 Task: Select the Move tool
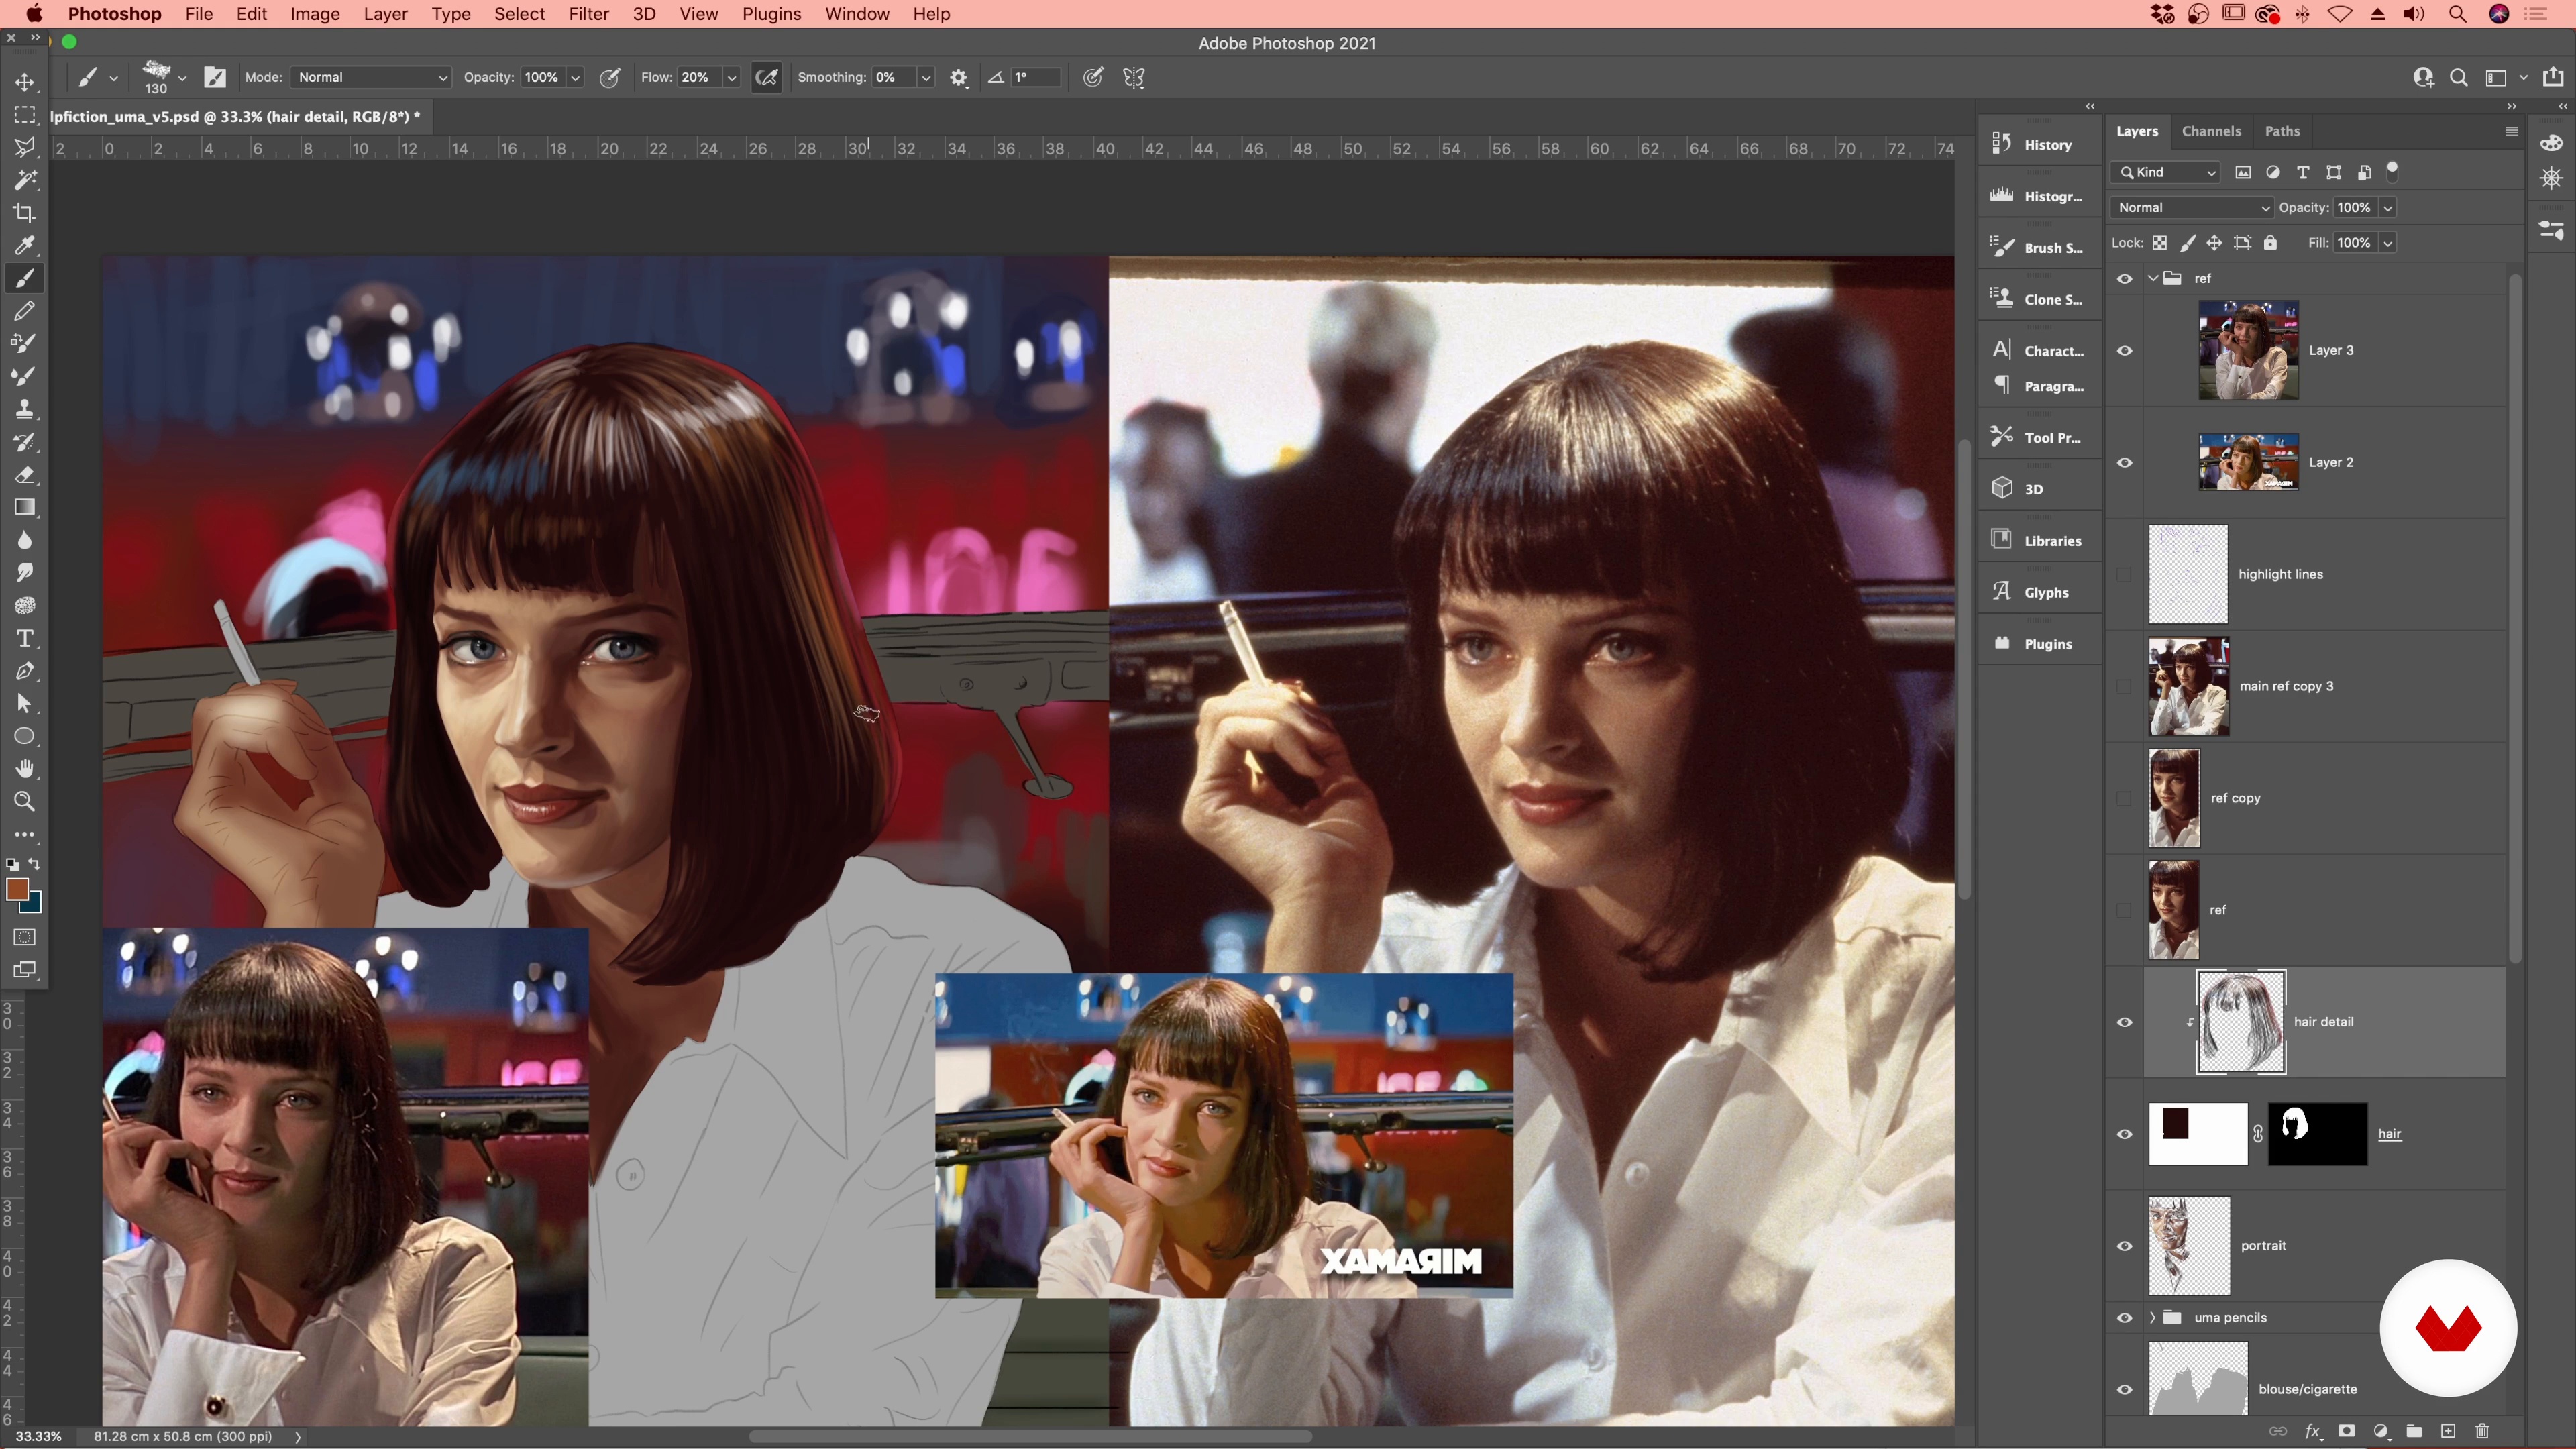pyautogui.click(x=25, y=82)
